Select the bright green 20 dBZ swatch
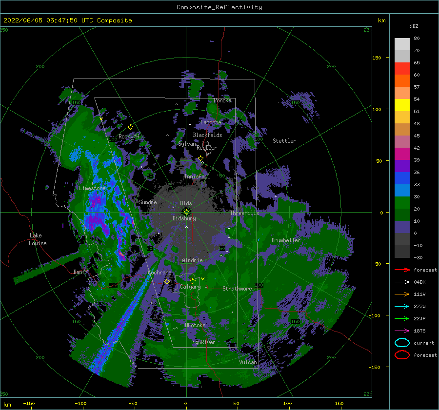 [x=402, y=203]
